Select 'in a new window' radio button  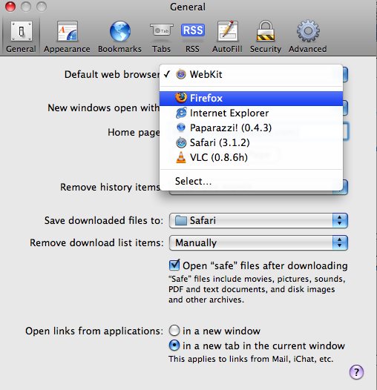tap(174, 331)
